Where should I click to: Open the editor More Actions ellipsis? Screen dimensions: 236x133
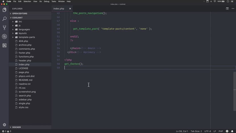(x=232, y=9)
